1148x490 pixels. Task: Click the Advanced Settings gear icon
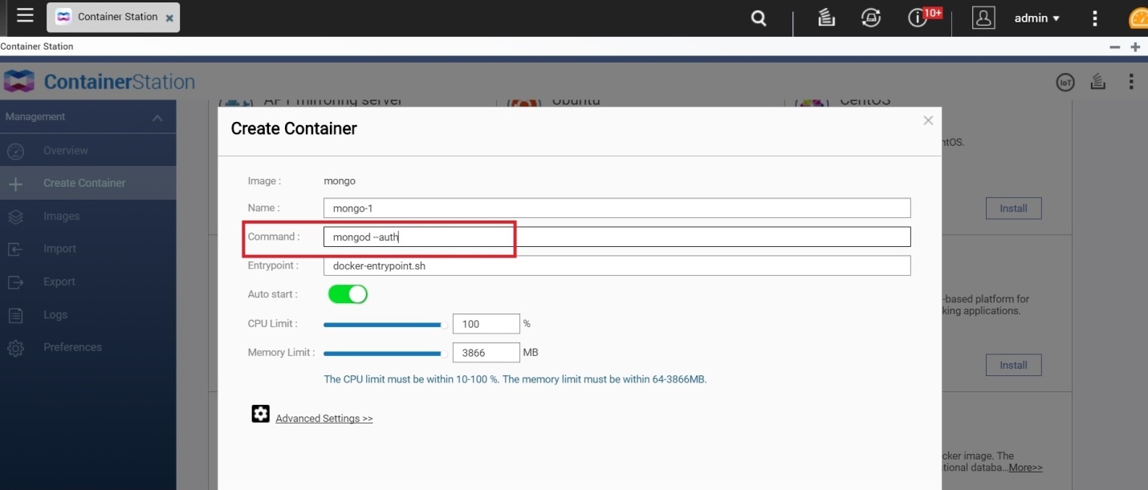(260, 414)
